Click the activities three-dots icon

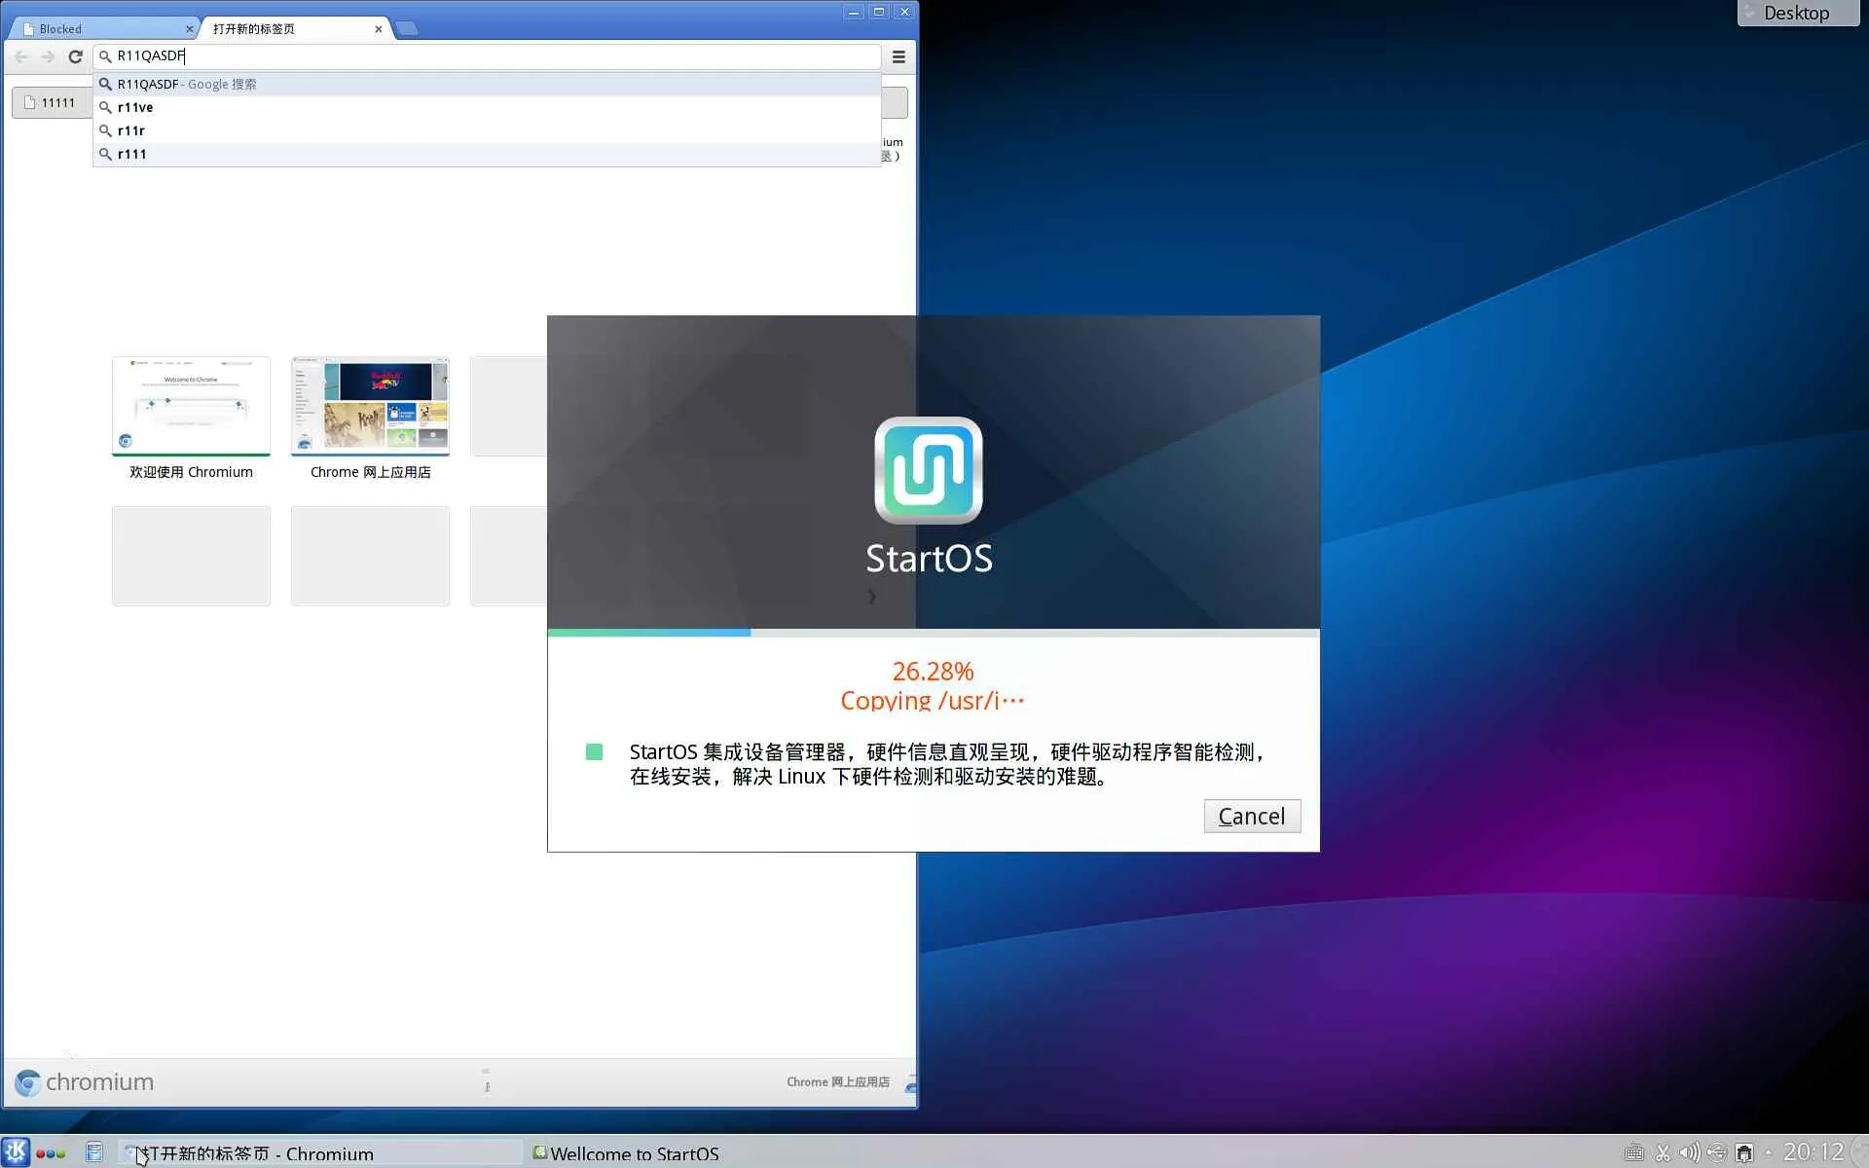pos(51,1152)
